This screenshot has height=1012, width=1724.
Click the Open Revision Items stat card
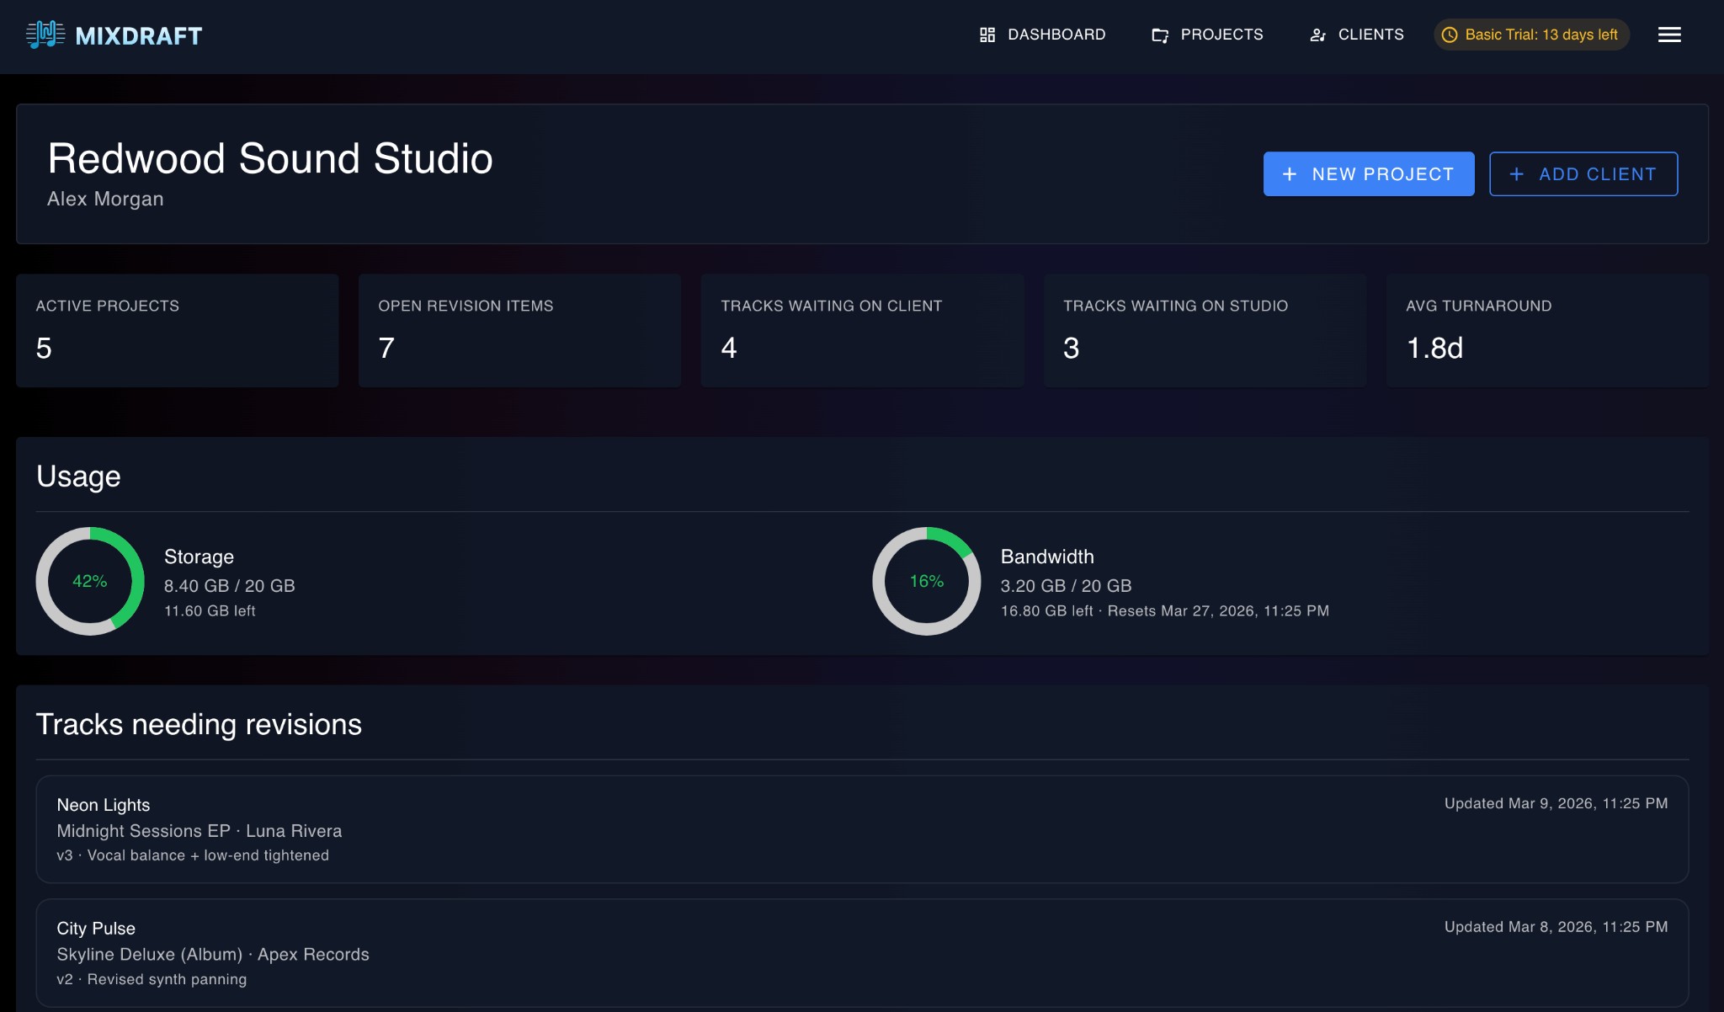tap(519, 329)
